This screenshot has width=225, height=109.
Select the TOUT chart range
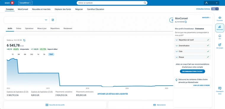pos(51,54)
